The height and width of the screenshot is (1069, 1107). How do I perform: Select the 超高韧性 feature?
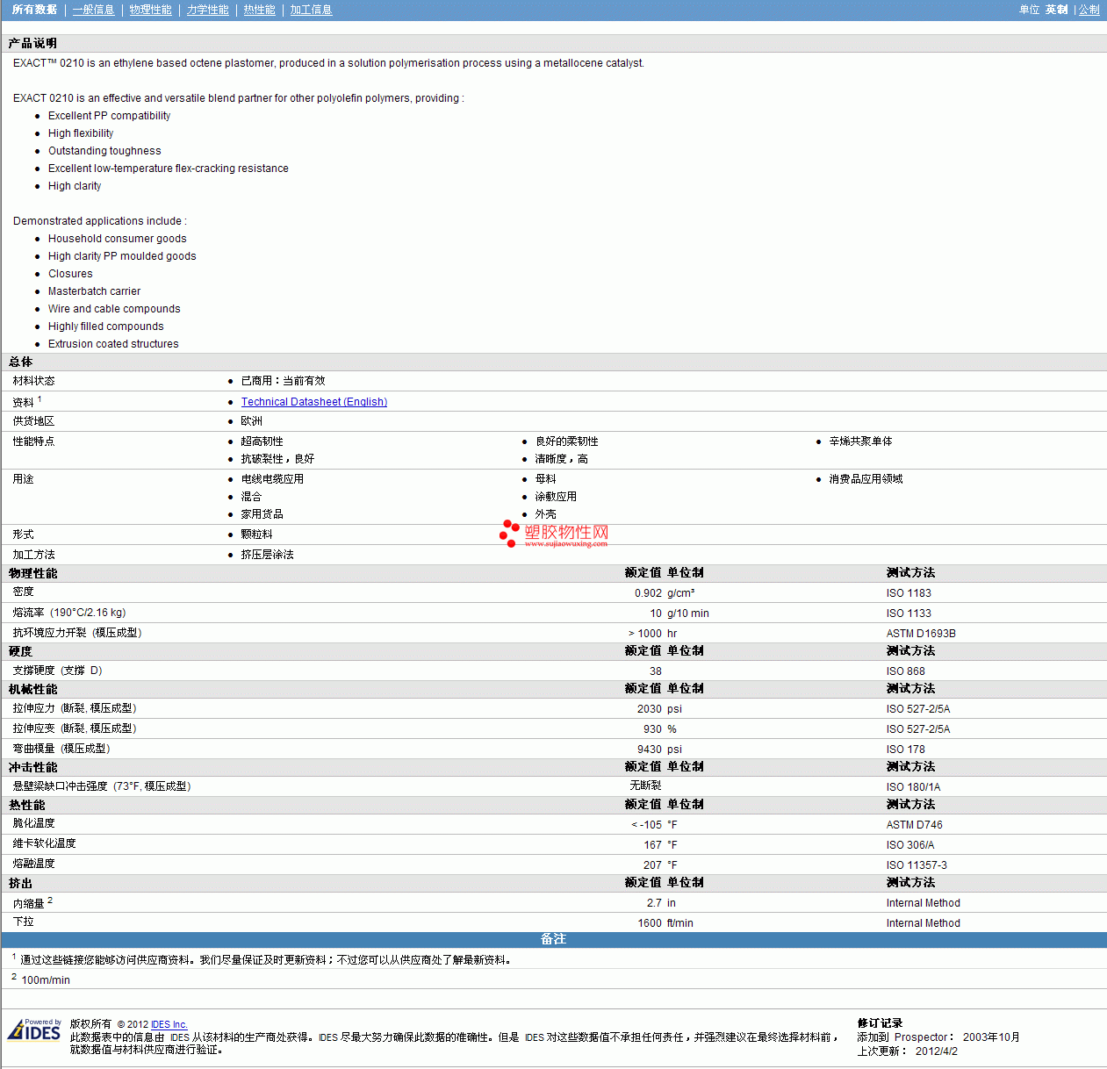[x=262, y=441]
